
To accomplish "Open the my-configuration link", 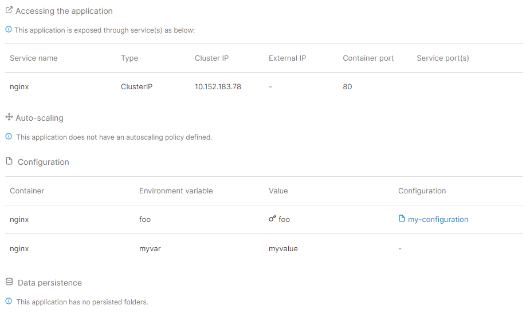I will pos(438,220).
